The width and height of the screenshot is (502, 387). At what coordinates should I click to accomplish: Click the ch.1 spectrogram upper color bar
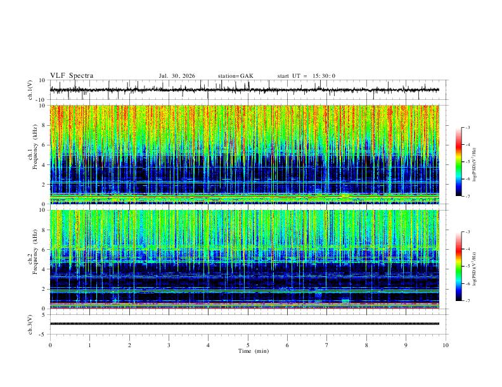pos(458,162)
